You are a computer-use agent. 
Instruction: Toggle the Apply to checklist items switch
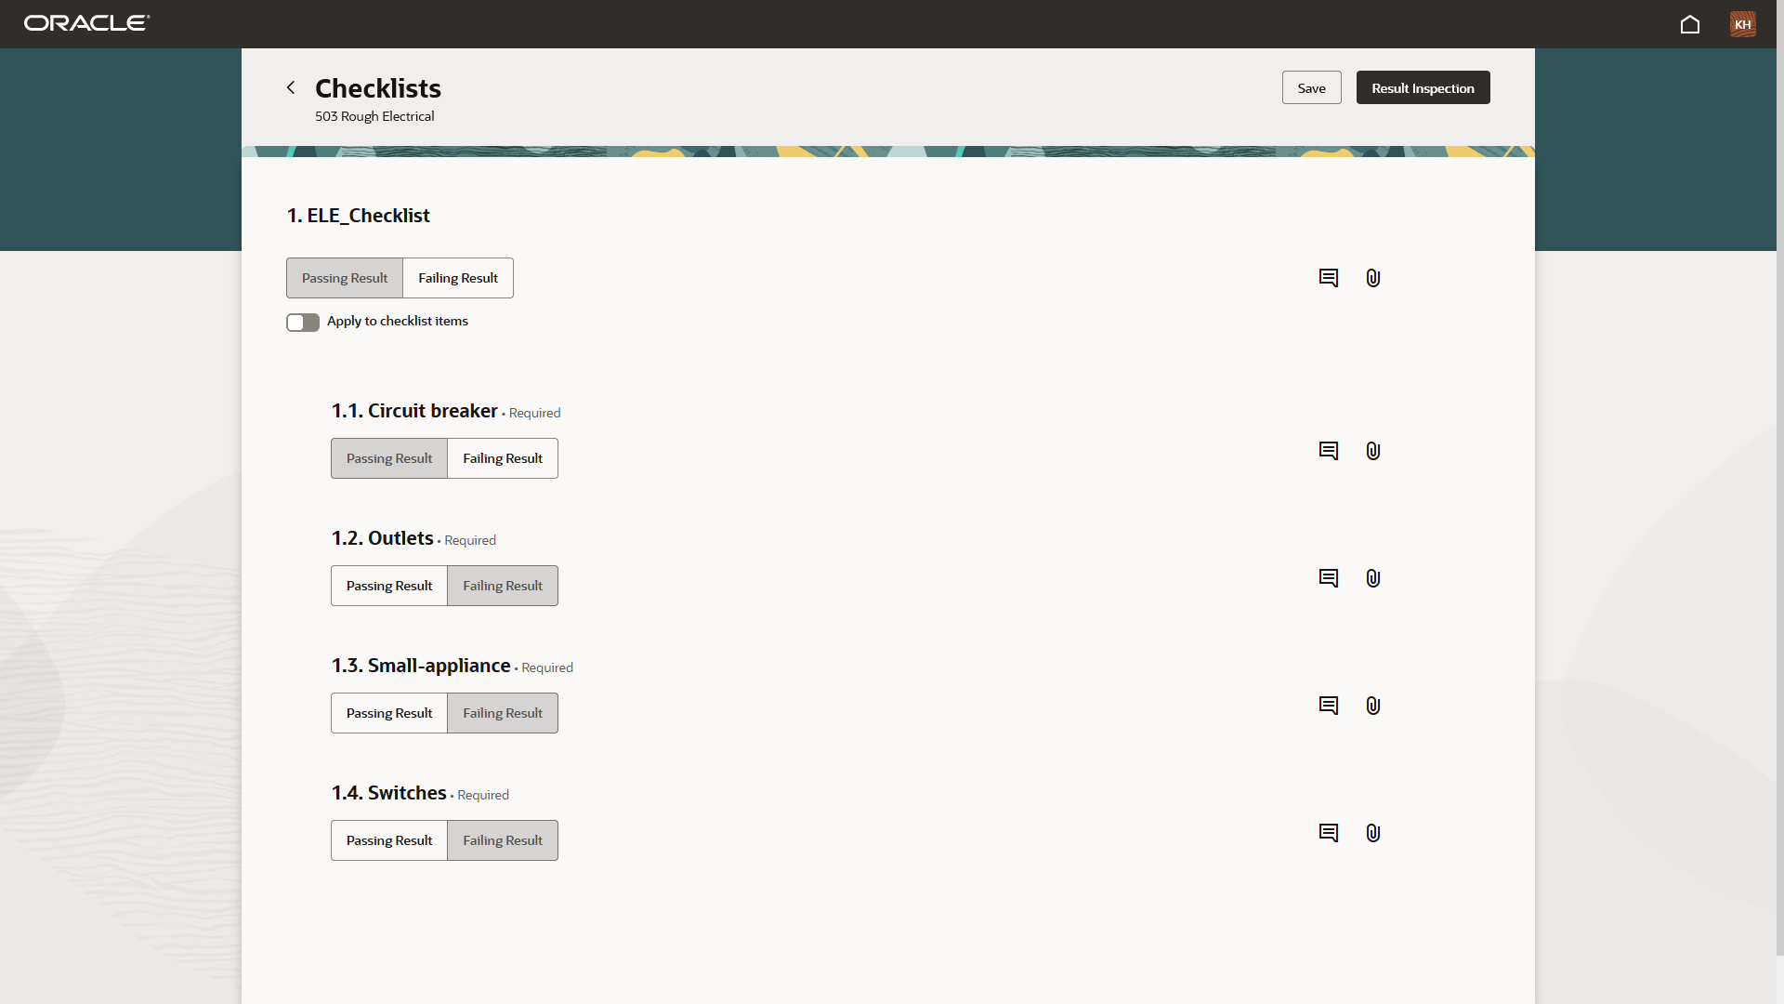point(303,321)
